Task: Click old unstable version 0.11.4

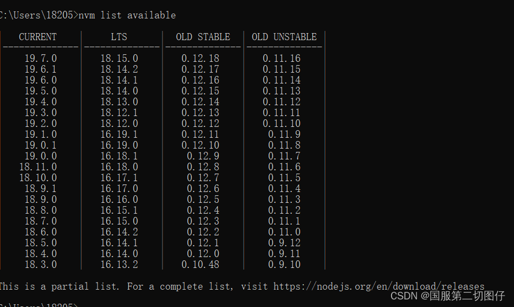Action: point(284,188)
